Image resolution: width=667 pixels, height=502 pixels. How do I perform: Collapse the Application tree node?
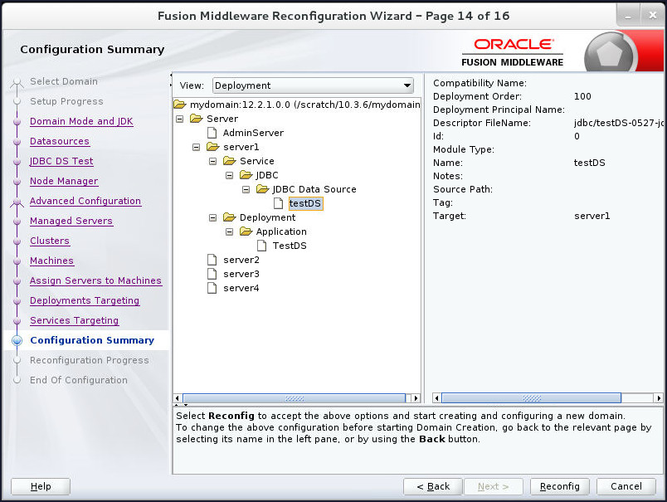(x=229, y=232)
